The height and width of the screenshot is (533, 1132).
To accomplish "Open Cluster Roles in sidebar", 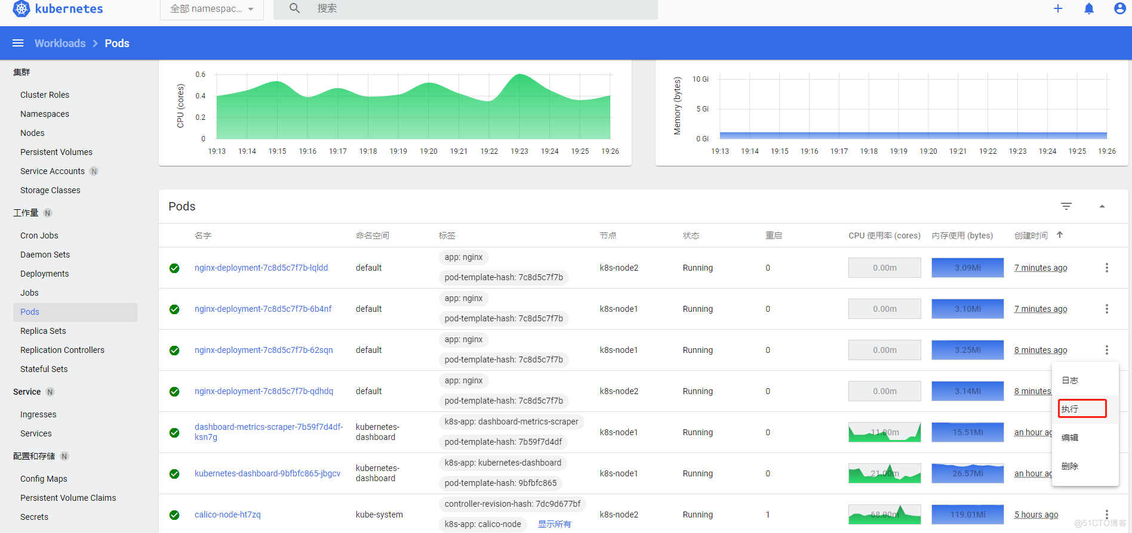I will click(45, 95).
